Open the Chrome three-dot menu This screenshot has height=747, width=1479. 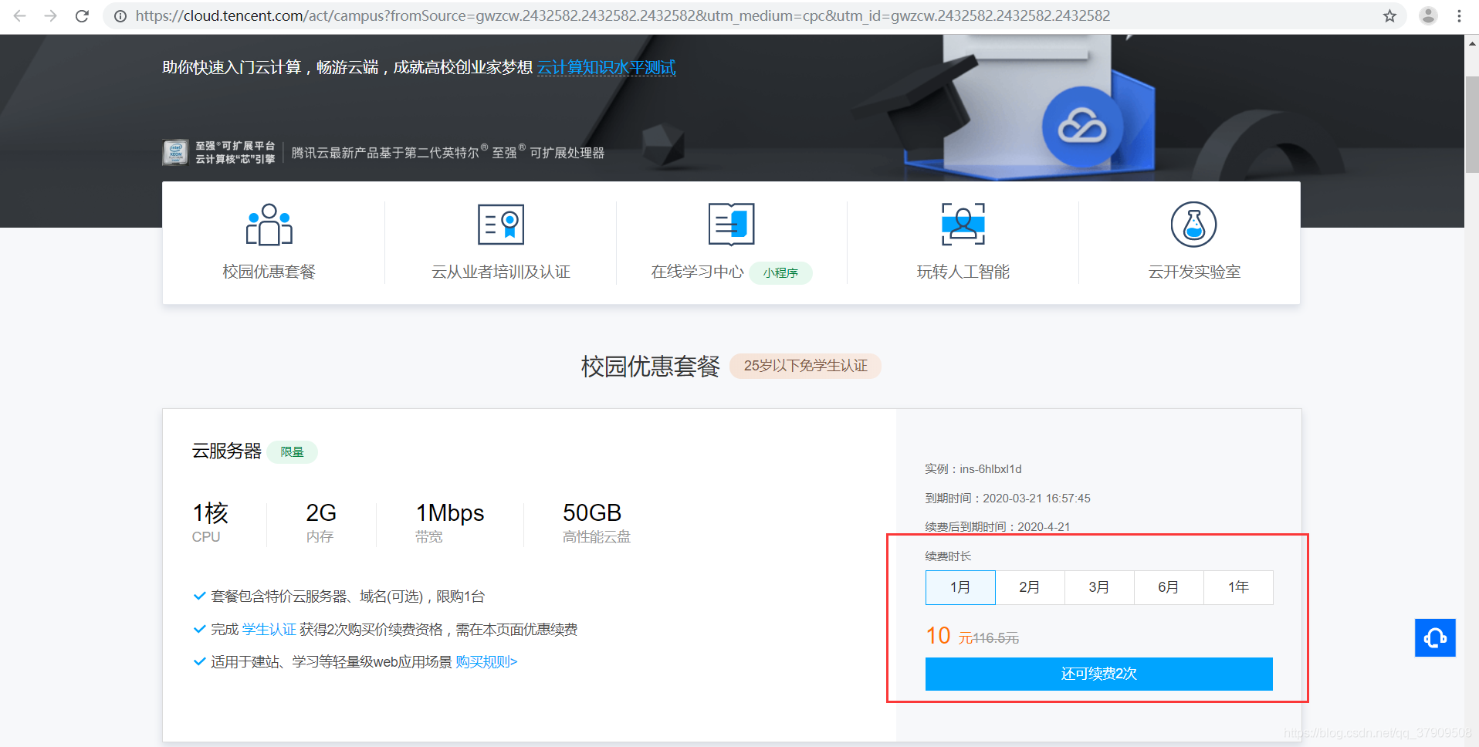(1459, 15)
